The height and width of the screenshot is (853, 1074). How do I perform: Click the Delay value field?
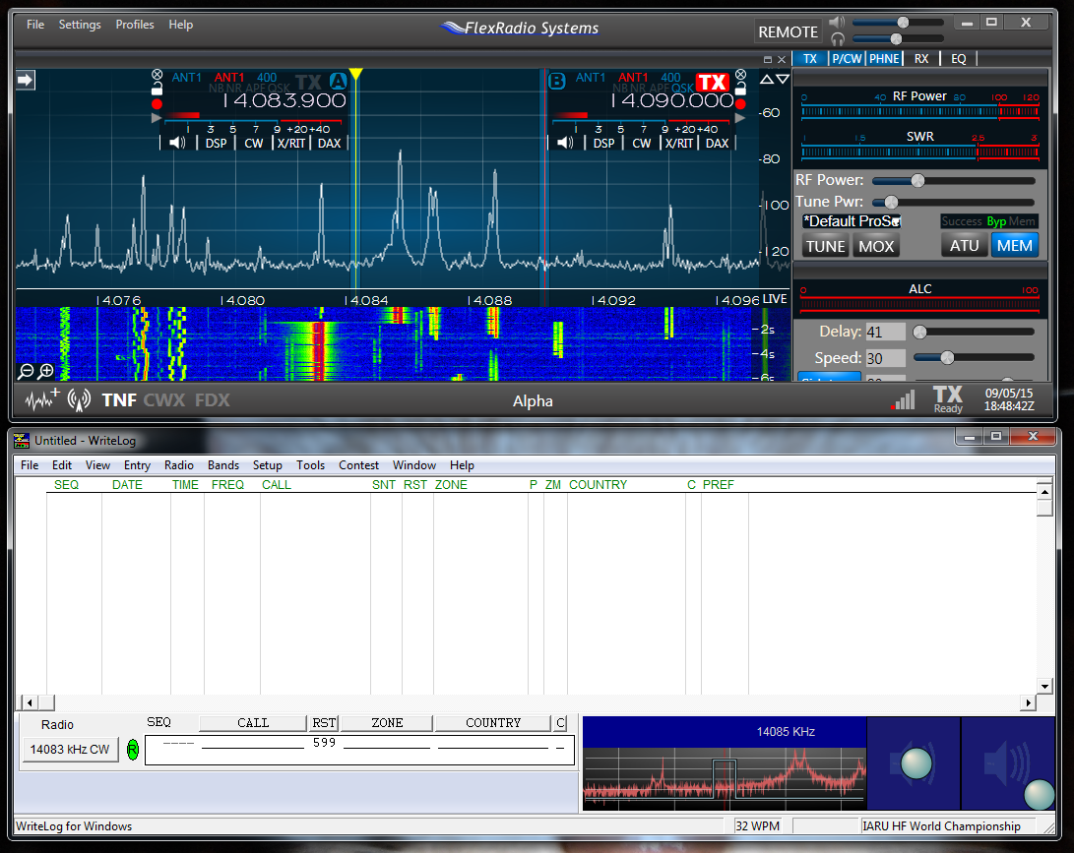point(885,332)
